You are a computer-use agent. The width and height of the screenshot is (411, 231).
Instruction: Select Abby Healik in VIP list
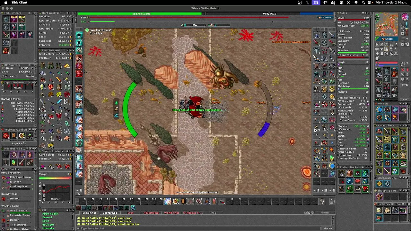pos(50,214)
